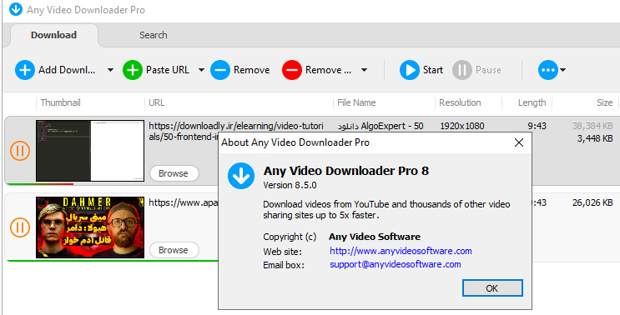
Task: Click the Start button label
Action: (x=433, y=70)
